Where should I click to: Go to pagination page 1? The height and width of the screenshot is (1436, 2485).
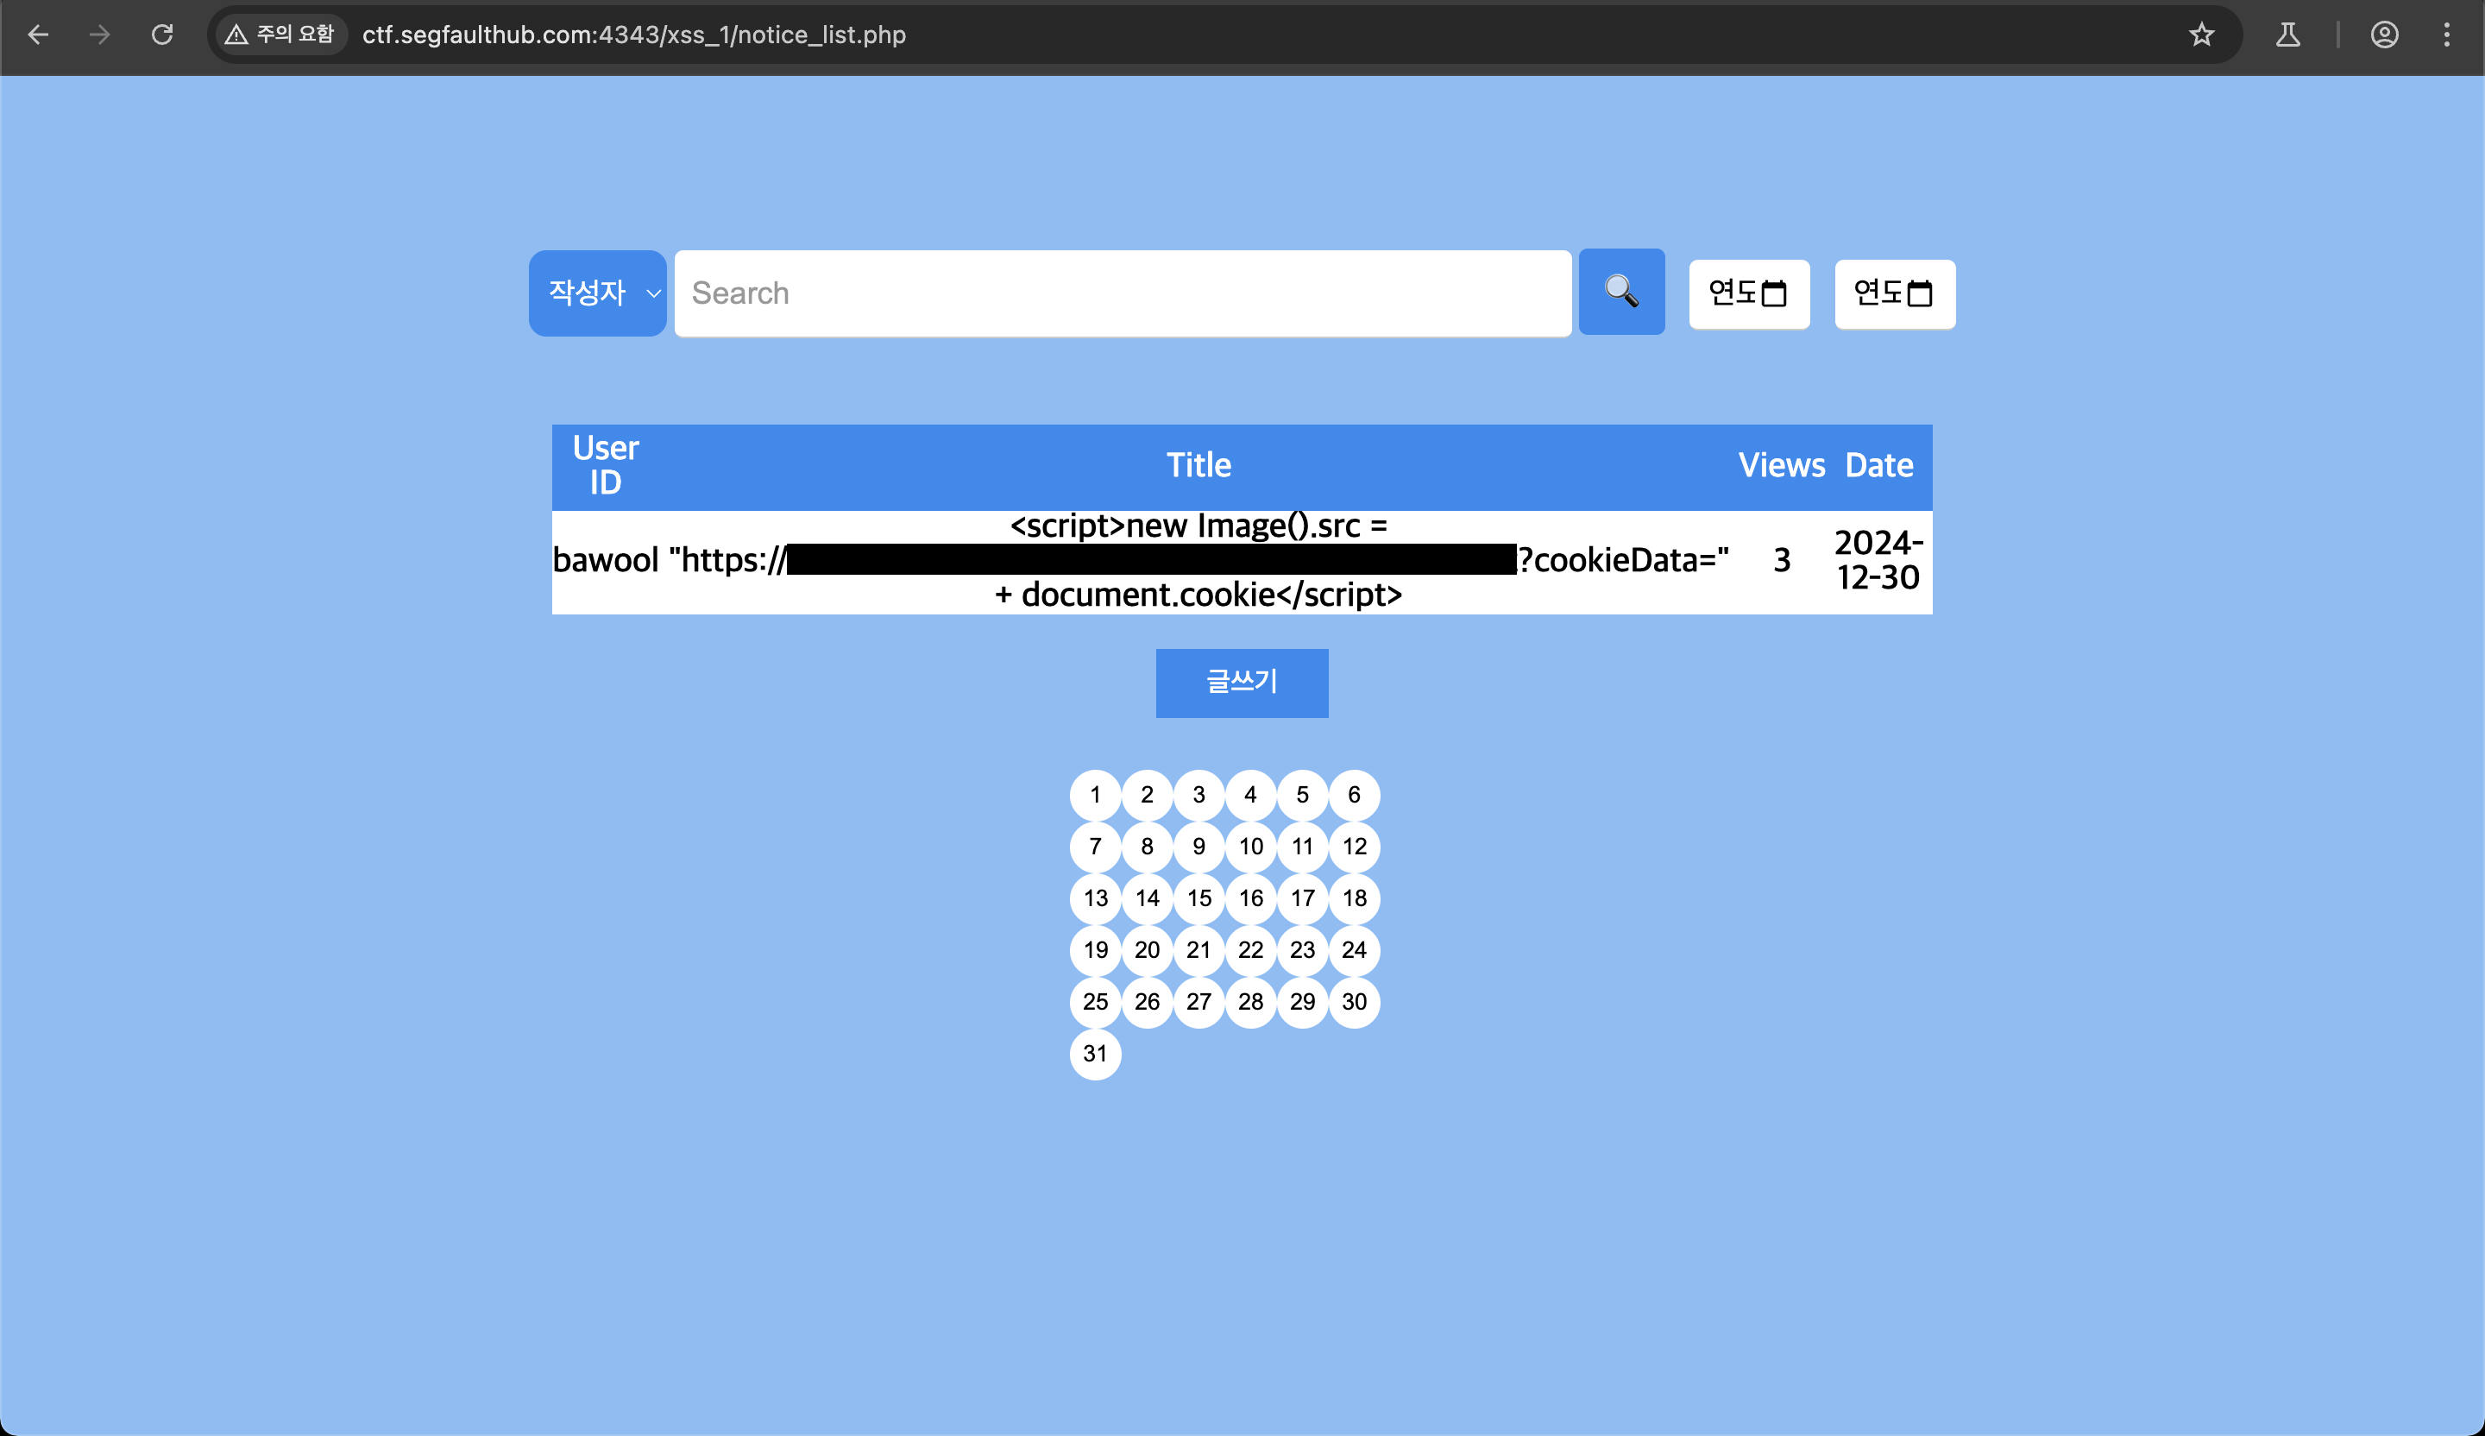1095,795
